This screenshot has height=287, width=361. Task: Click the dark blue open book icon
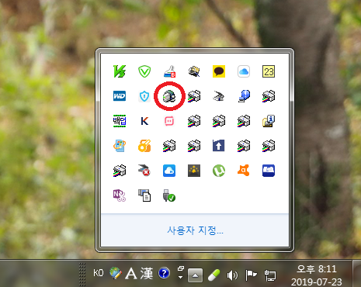269,171
